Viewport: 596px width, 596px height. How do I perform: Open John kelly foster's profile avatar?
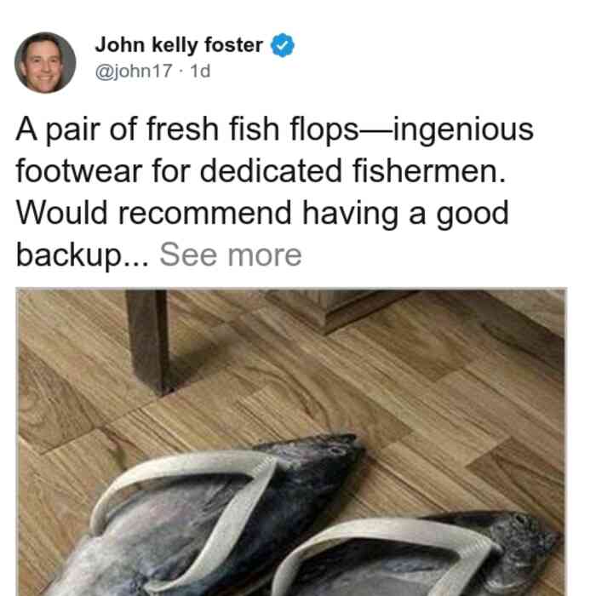[x=45, y=63]
